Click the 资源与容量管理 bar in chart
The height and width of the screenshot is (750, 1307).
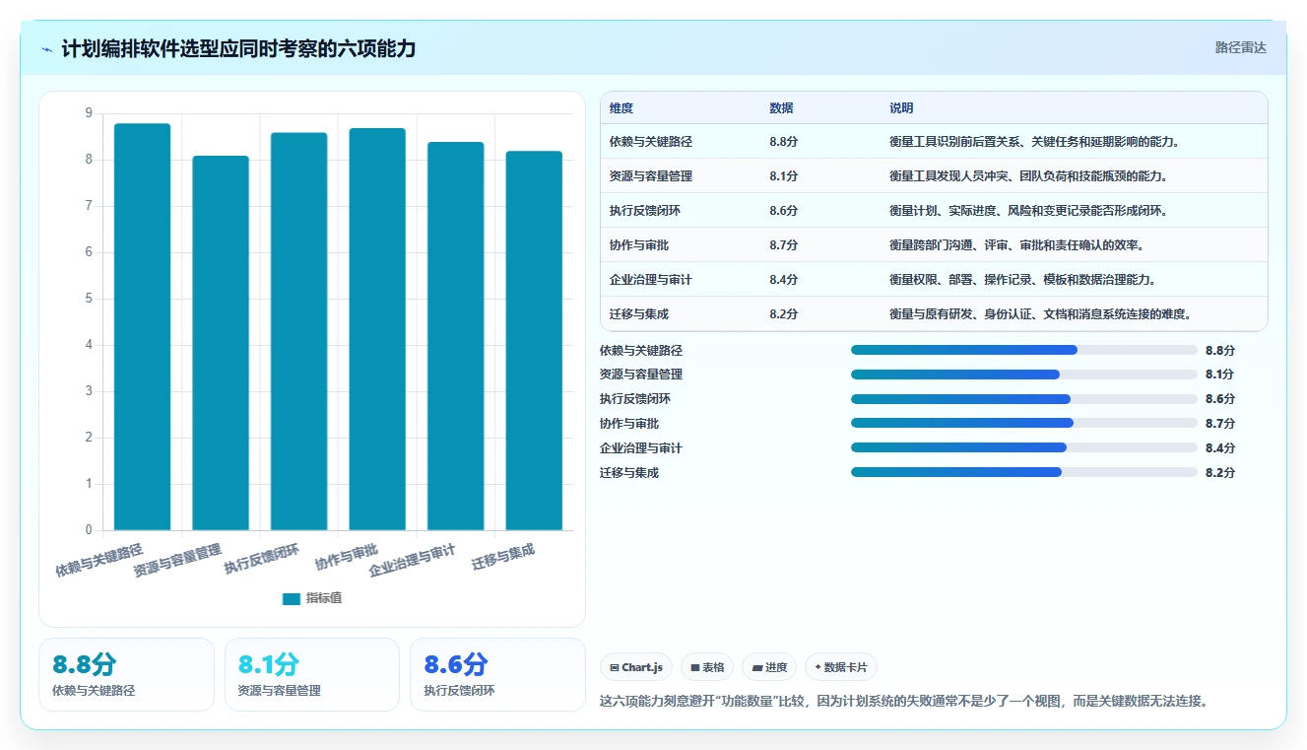(x=221, y=343)
